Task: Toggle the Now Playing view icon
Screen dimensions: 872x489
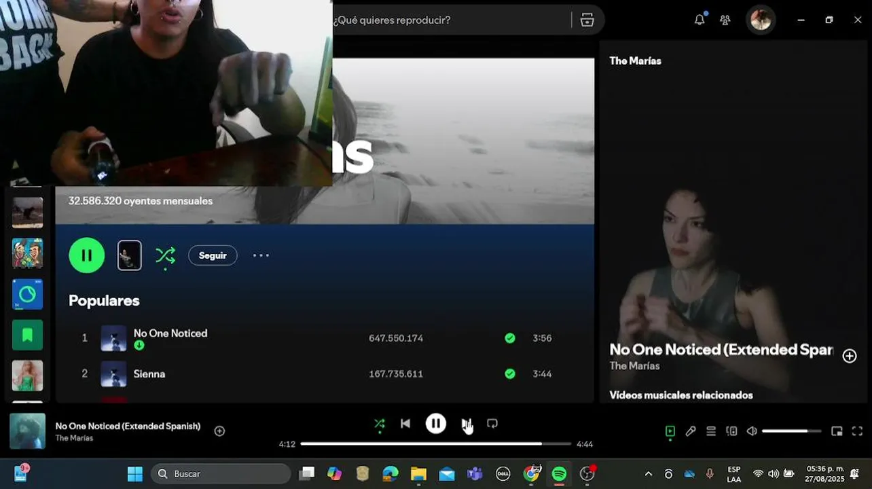Action: tap(670, 431)
